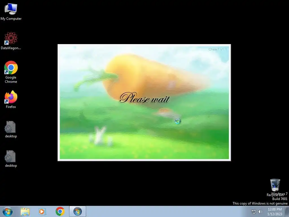Image resolution: width=289 pixels, height=217 pixels.
Task: Launch Google Chrome from the desktop
Action: click(x=11, y=72)
